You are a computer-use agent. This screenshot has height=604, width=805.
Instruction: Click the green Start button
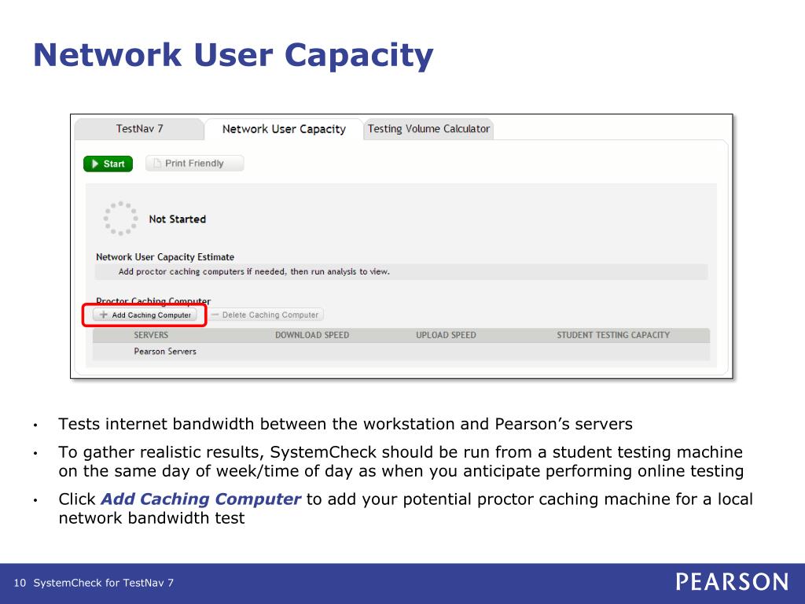pyautogui.click(x=108, y=164)
